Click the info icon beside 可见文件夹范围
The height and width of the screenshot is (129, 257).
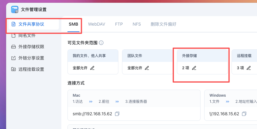(x=101, y=43)
